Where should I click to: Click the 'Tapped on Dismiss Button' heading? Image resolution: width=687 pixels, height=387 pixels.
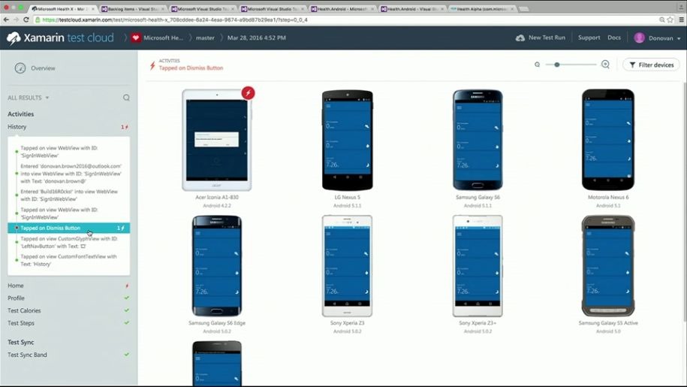coord(191,68)
